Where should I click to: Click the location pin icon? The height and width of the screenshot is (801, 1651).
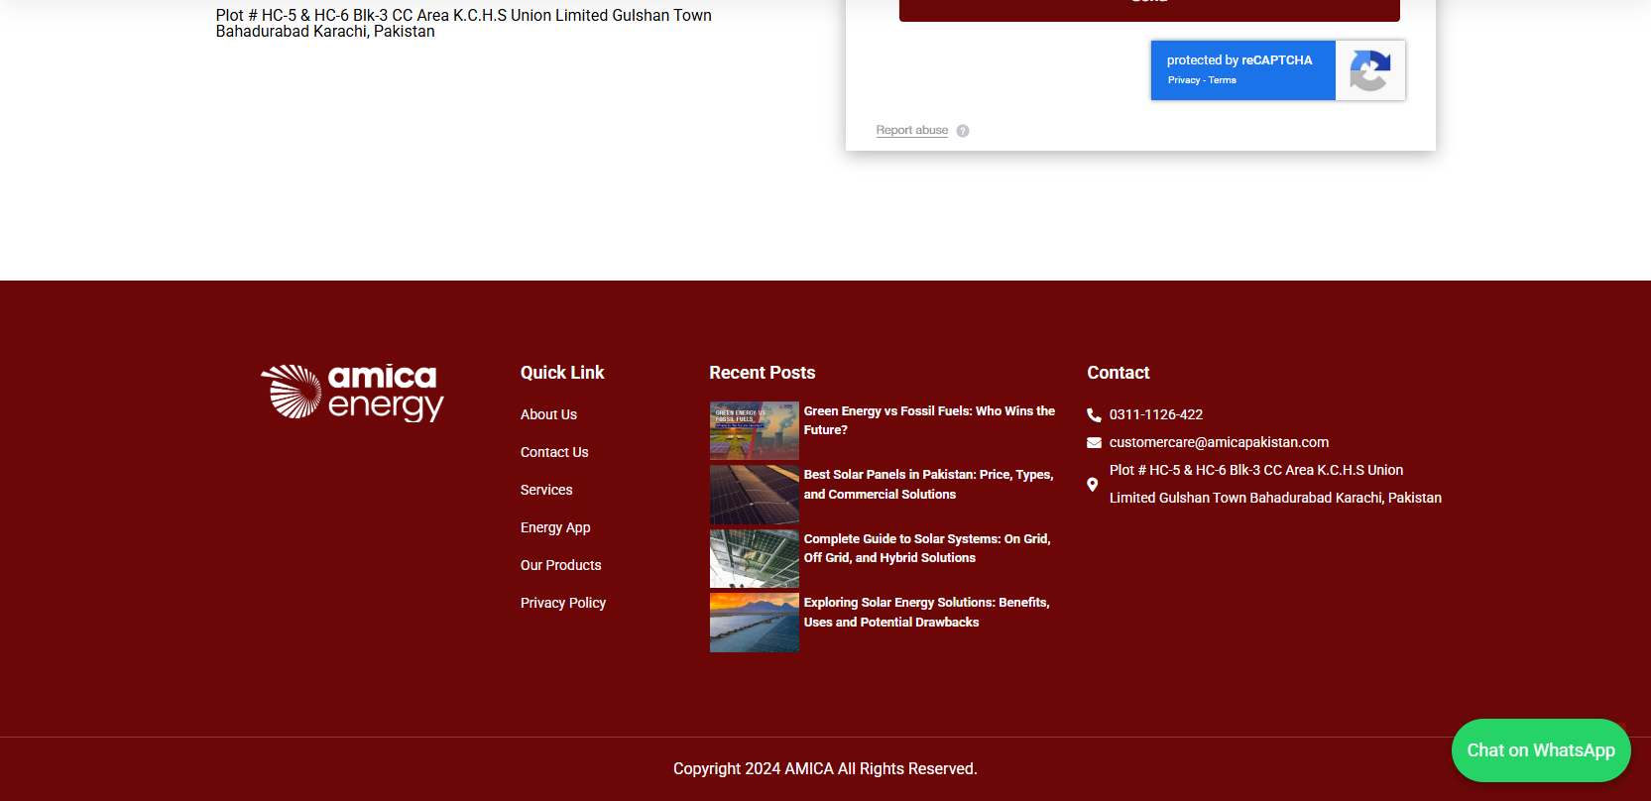(1093, 485)
